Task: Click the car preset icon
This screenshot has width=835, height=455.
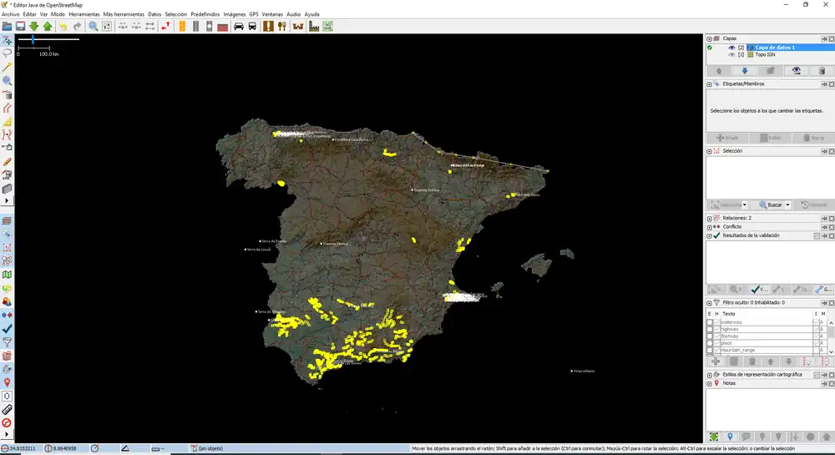Action: pos(239,27)
